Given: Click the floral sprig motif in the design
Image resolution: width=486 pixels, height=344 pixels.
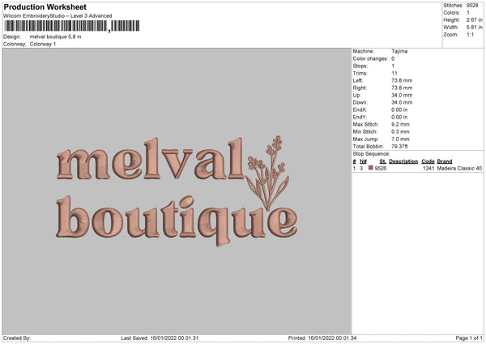Looking at the screenshot, I should click(x=267, y=172).
